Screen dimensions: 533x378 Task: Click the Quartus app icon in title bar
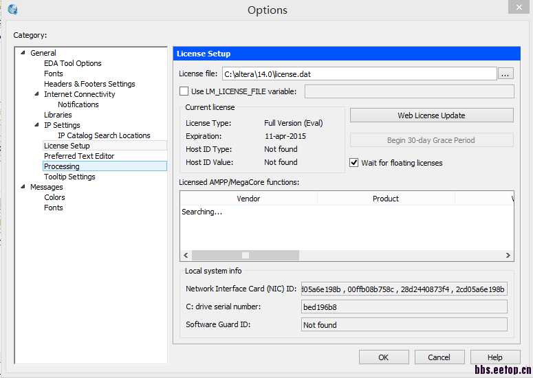pos(12,10)
